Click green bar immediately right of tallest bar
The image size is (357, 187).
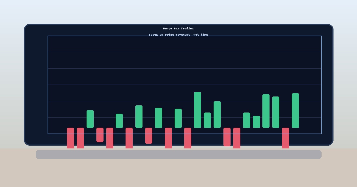coord(207,120)
